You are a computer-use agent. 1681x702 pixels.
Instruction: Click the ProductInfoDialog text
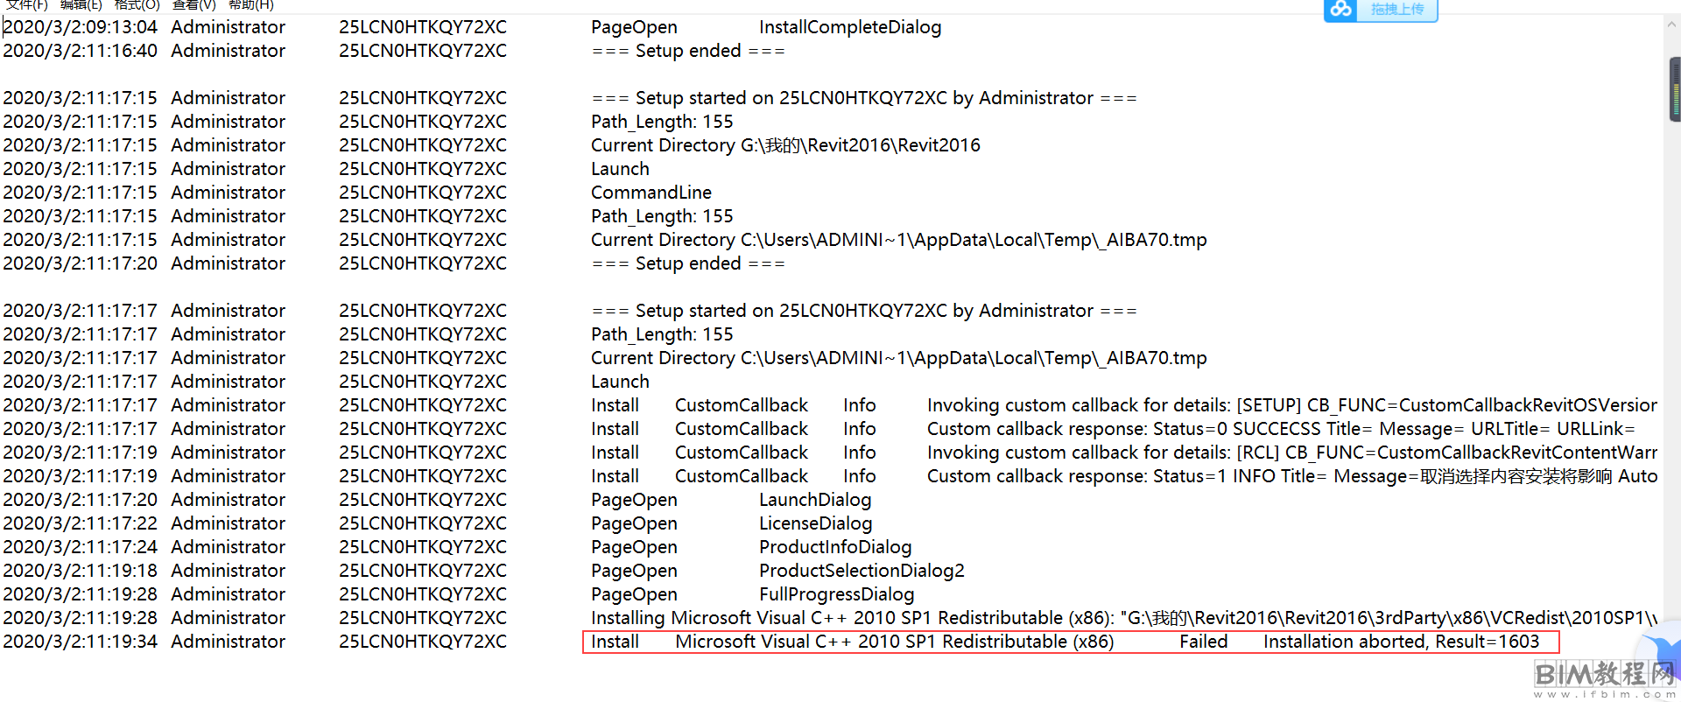pos(835,547)
